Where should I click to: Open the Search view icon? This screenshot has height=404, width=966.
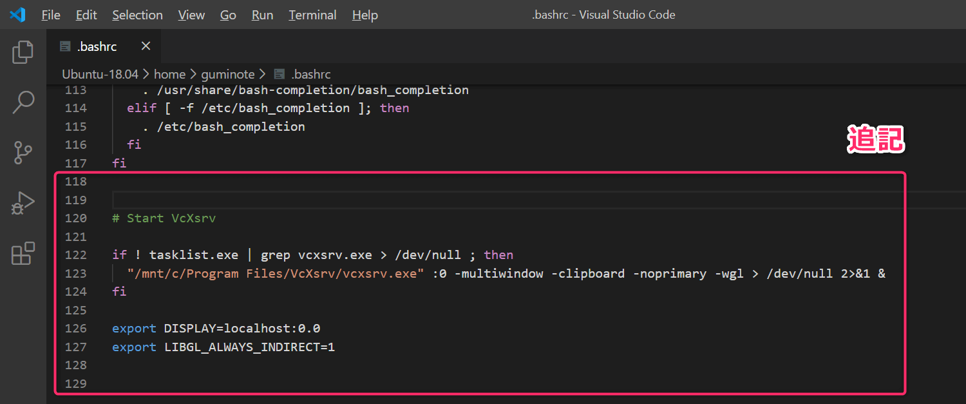[23, 102]
